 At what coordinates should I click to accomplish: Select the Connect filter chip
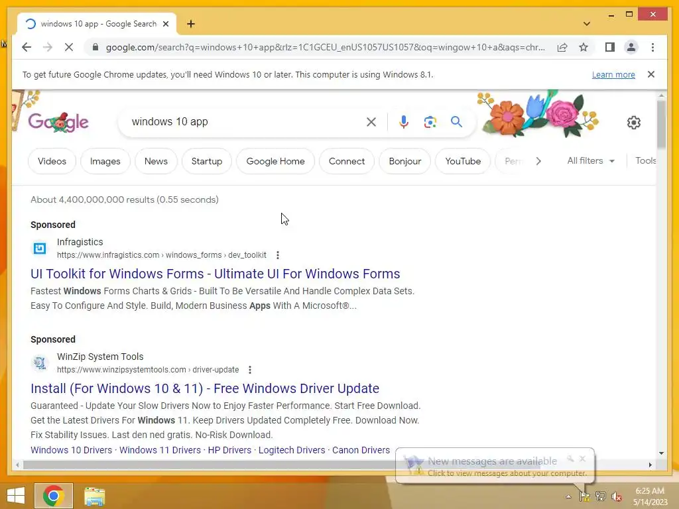point(346,161)
